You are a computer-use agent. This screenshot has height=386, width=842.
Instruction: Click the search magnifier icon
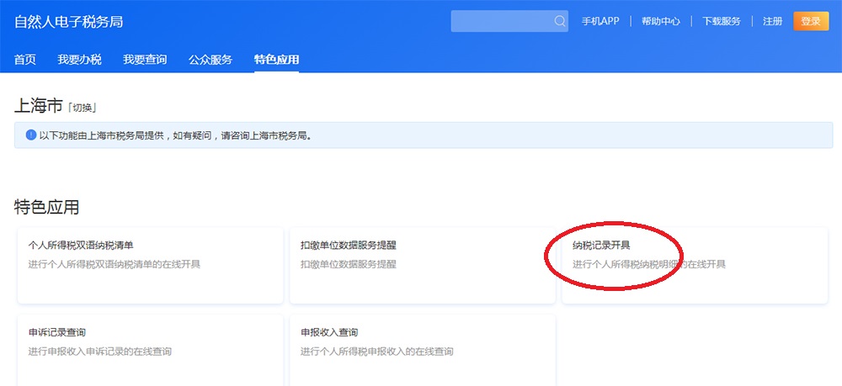[x=560, y=21]
